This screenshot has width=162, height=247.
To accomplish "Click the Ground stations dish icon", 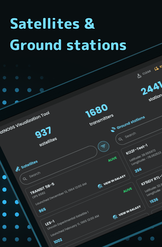I will (113, 130).
